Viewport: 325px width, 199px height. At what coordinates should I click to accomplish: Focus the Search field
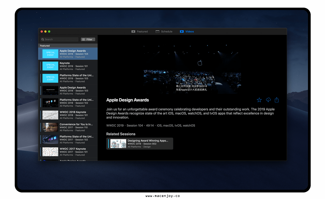(60, 40)
